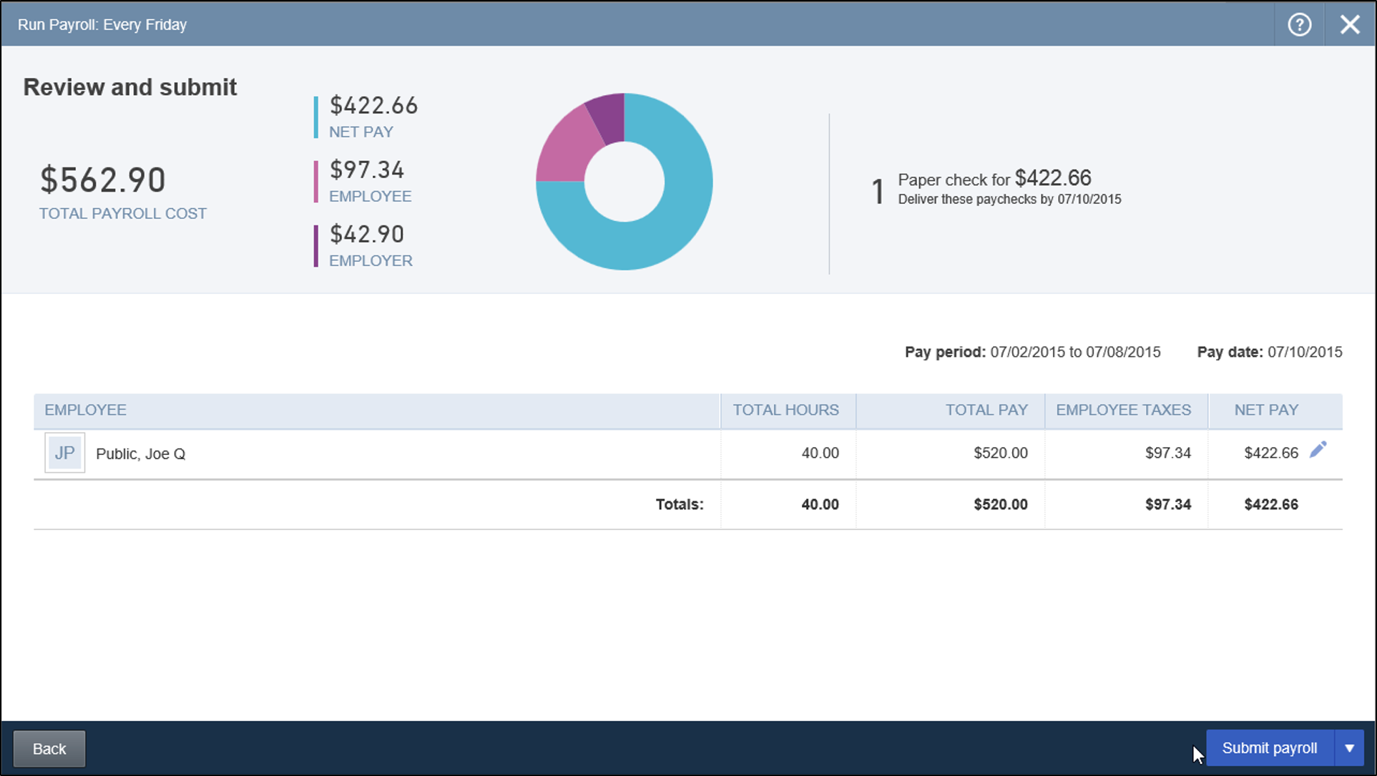Image resolution: width=1377 pixels, height=776 pixels.
Task: Click the Totals row hours value
Action: (820, 504)
